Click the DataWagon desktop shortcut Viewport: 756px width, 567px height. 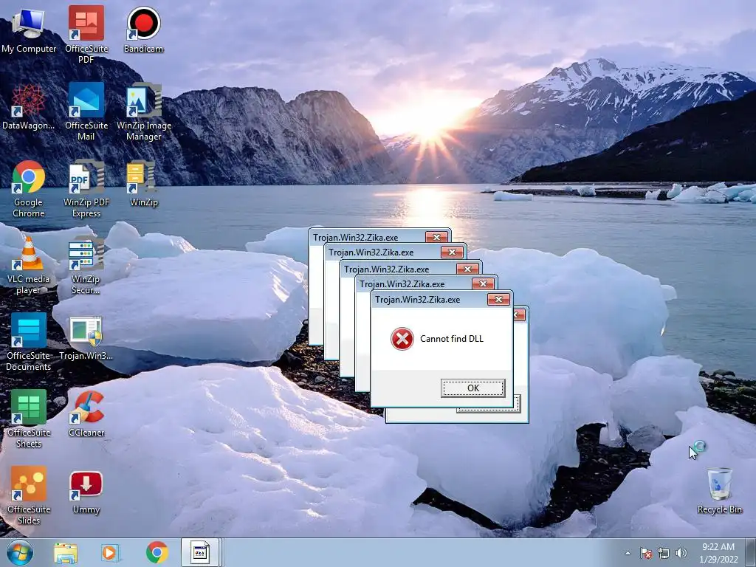coord(28,106)
